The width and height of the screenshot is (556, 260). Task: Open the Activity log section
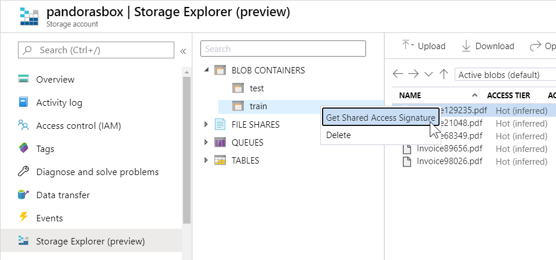[59, 103]
